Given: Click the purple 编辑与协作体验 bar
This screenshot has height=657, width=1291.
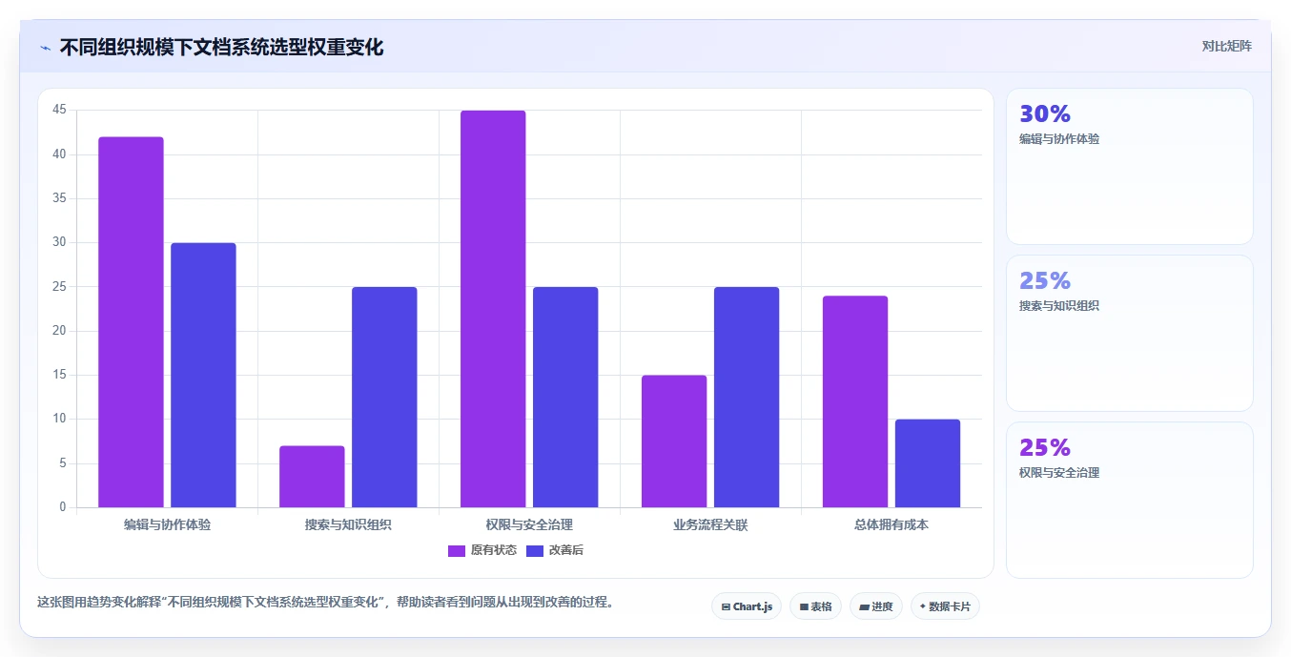Looking at the screenshot, I should tap(131, 322).
